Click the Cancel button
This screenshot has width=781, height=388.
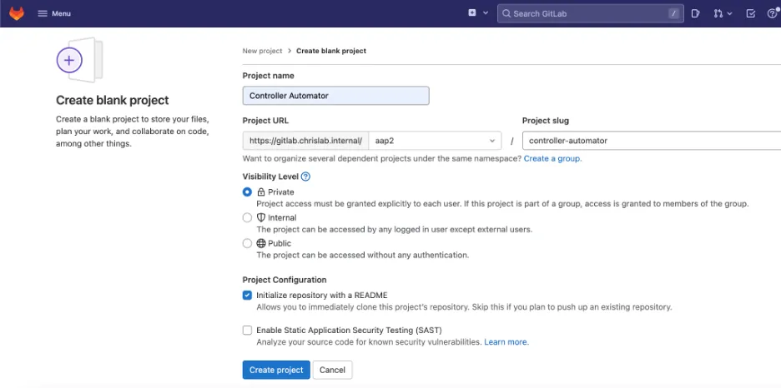pos(332,370)
